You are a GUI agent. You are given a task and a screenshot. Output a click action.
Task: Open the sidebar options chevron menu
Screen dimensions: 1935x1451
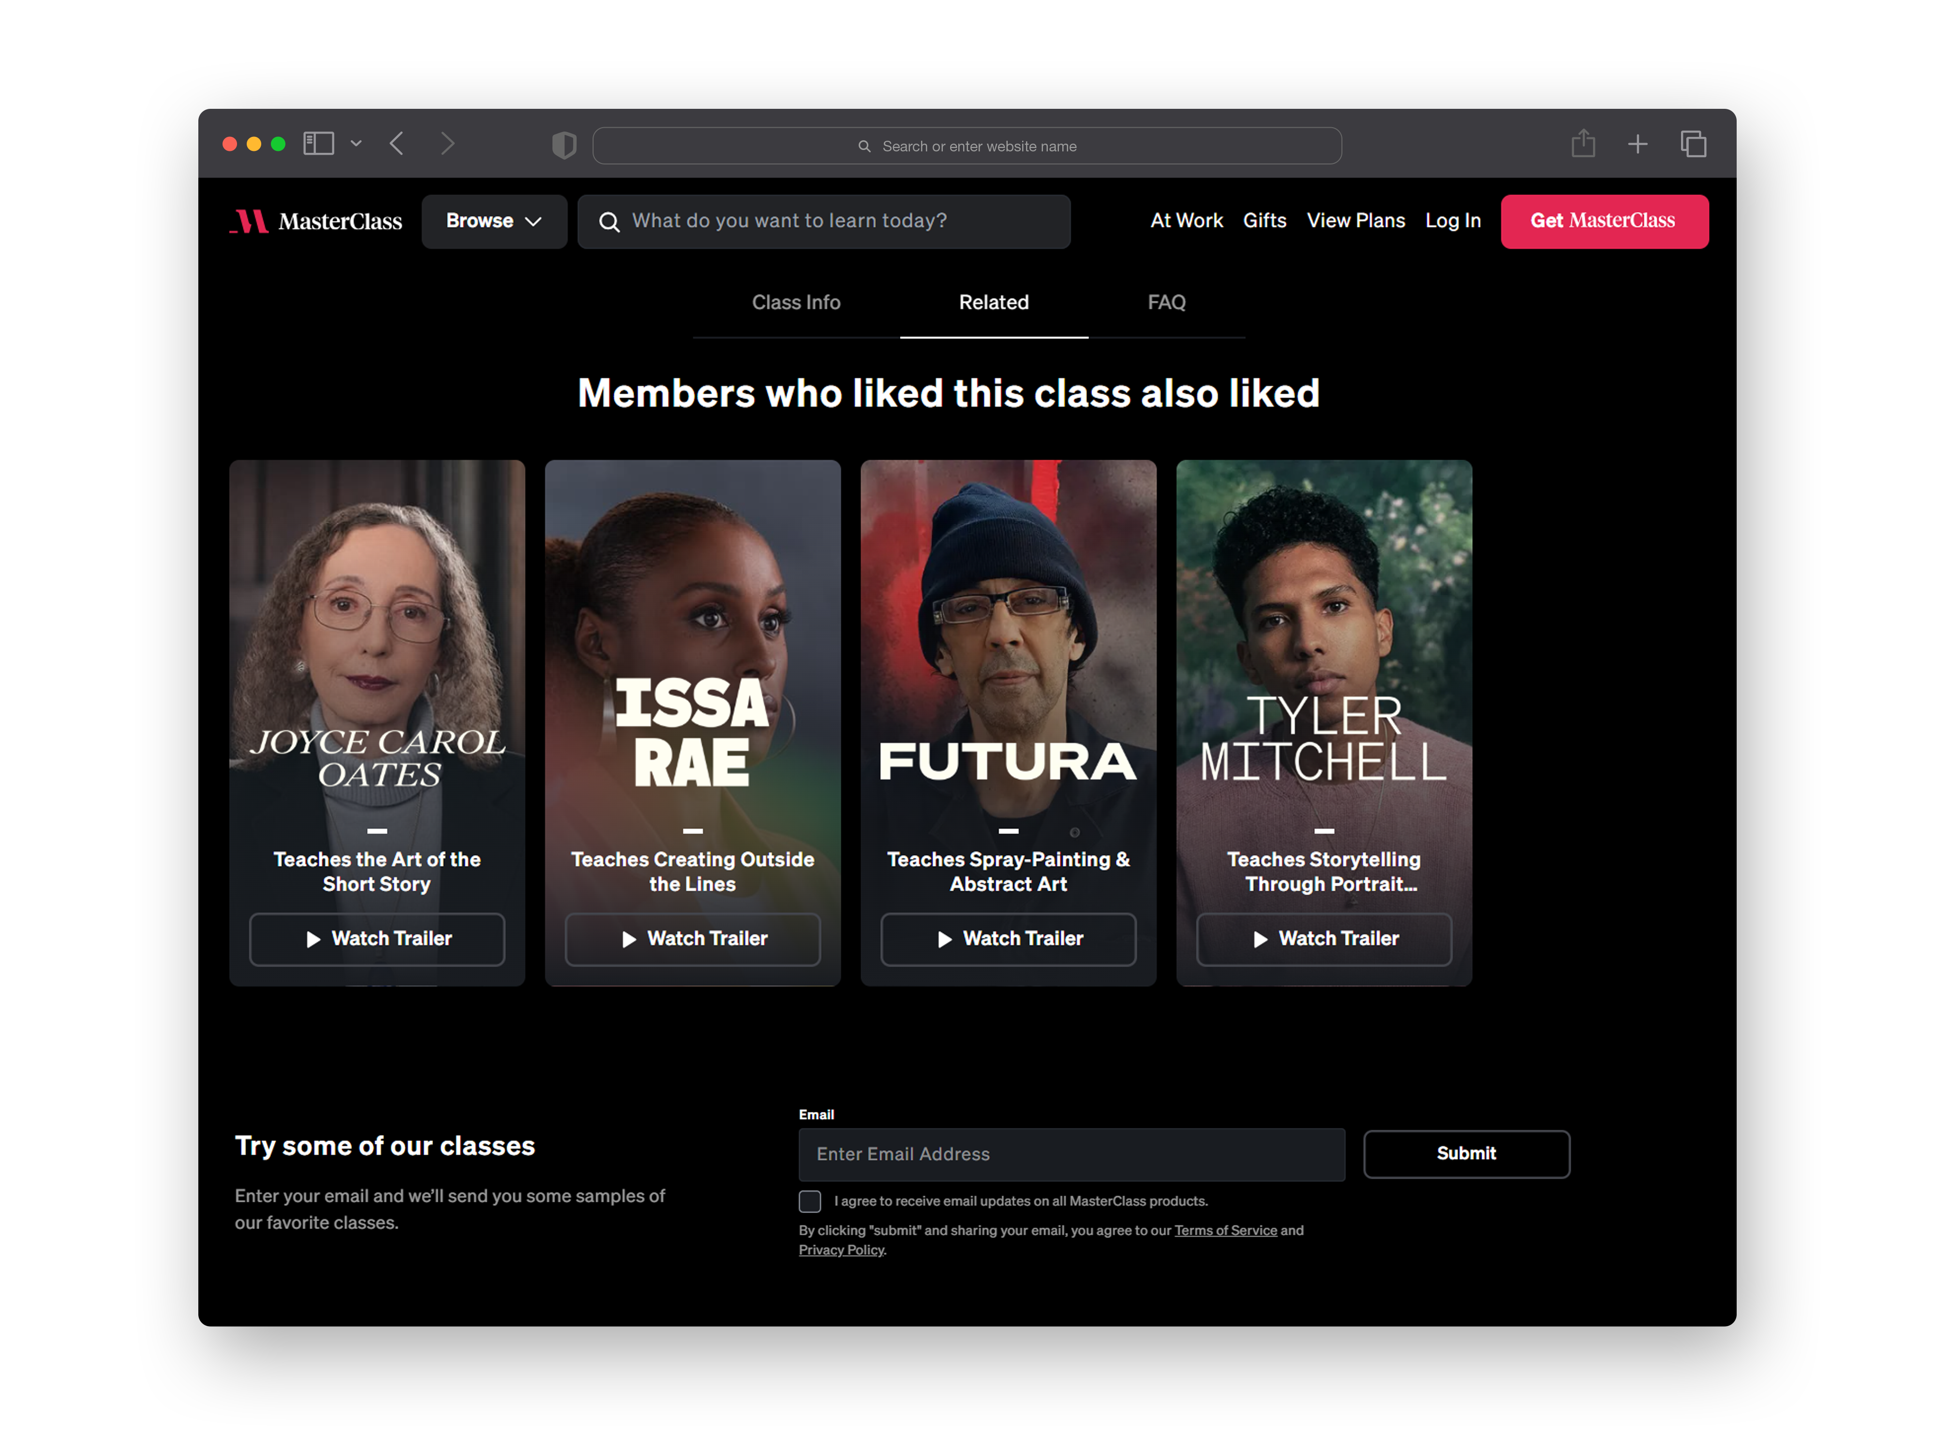click(x=356, y=144)
